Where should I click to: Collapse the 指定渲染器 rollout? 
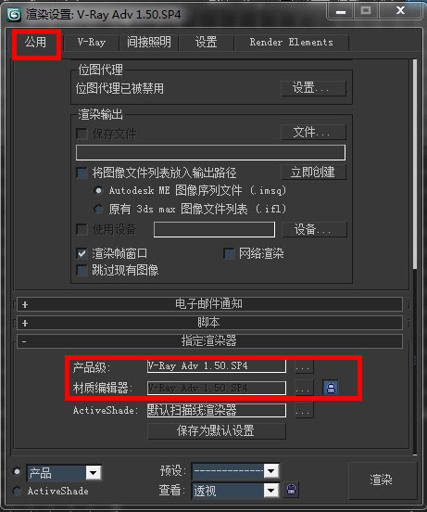coord(209,341)
